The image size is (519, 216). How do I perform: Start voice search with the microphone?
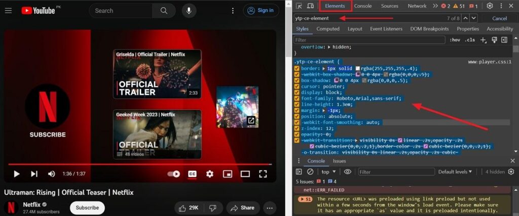pos(189,11)
